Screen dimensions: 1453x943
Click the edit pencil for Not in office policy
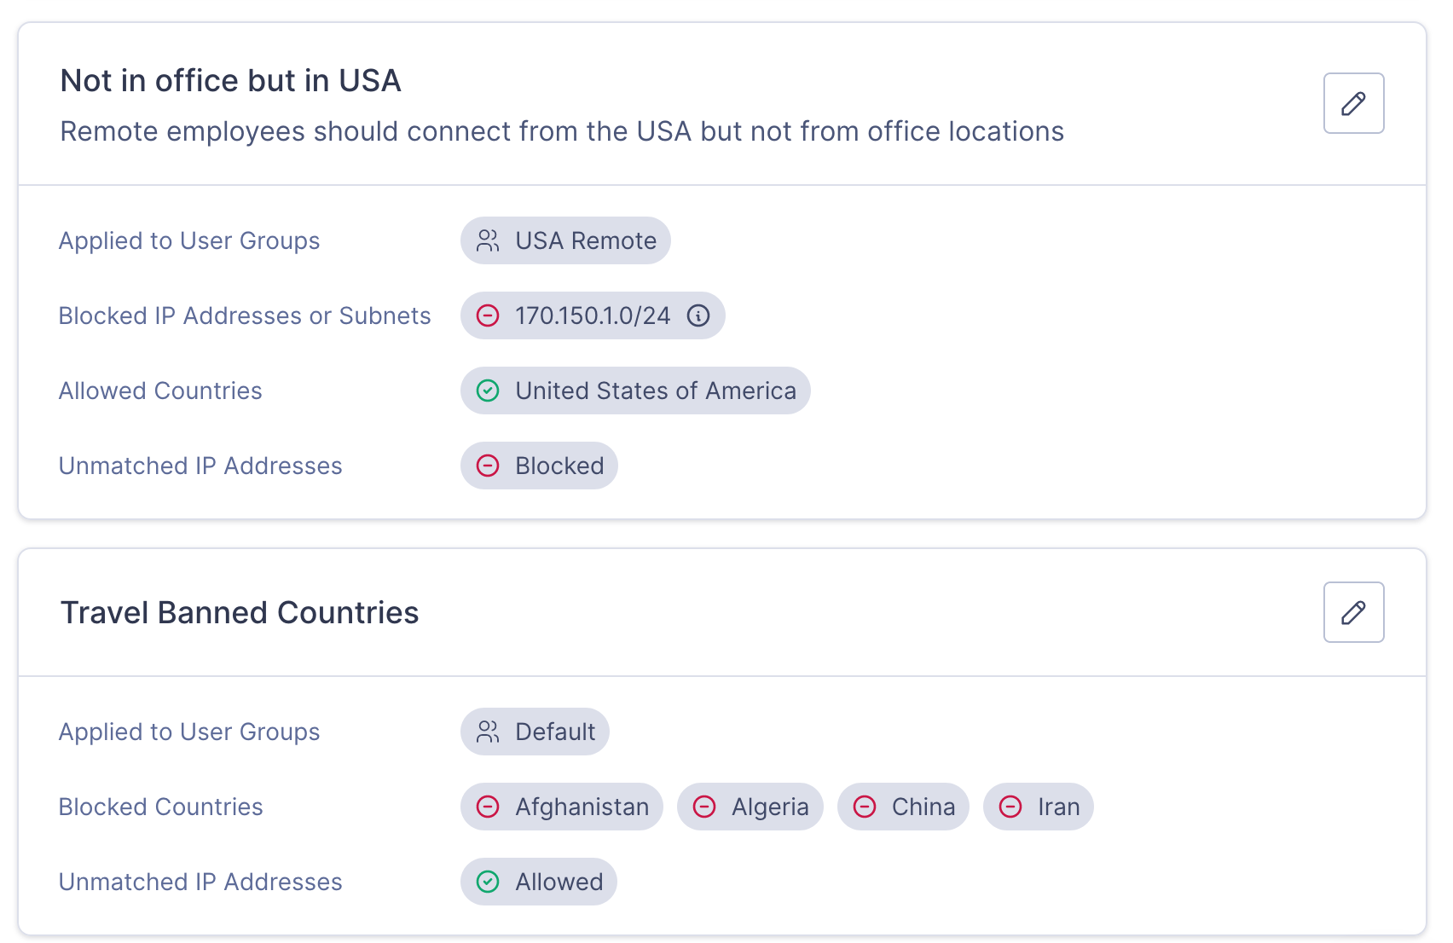pyautogui.click(x=1353, y=103)
